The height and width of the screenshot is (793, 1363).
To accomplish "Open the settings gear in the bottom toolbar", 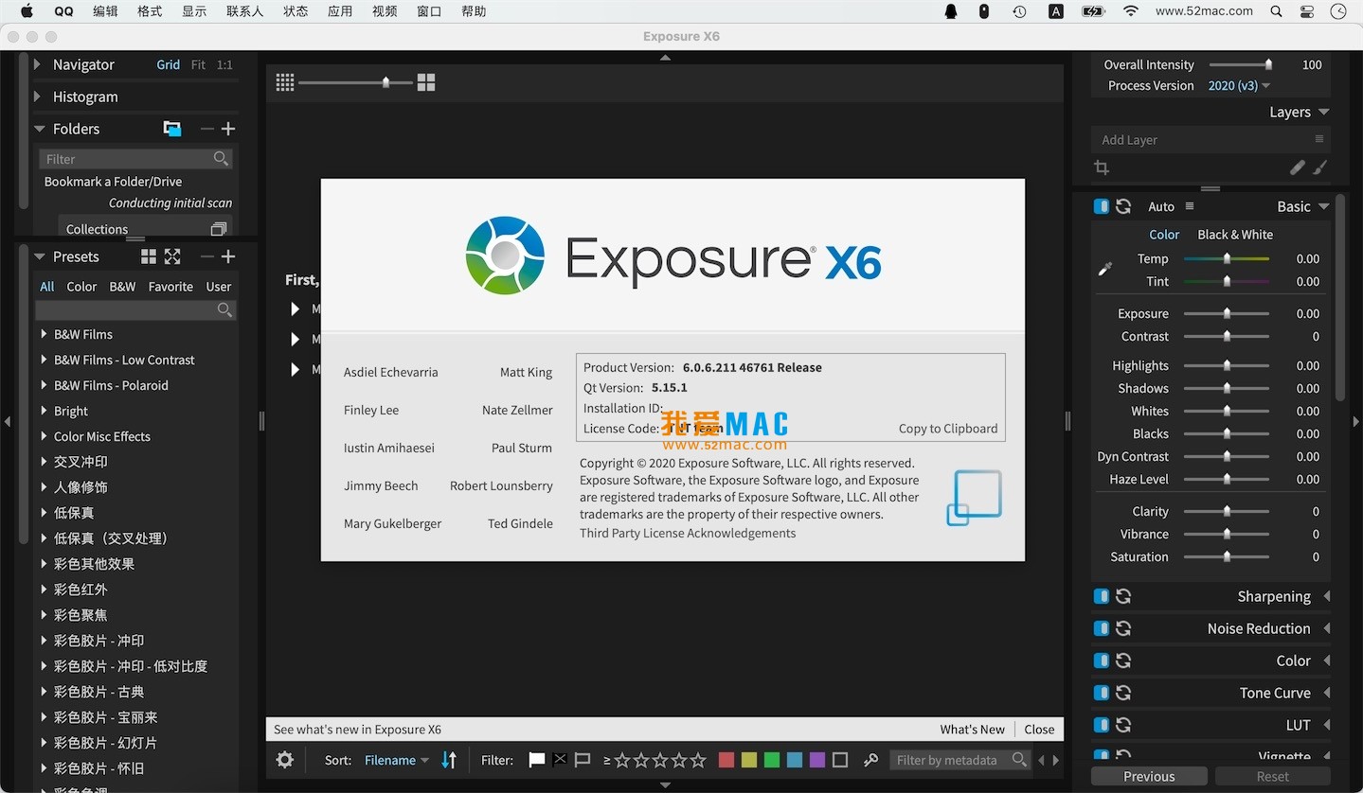I will [x=283, y=760].
